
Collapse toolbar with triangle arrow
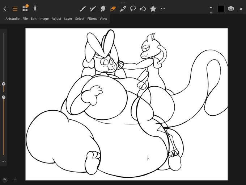(x=241, y=9)
